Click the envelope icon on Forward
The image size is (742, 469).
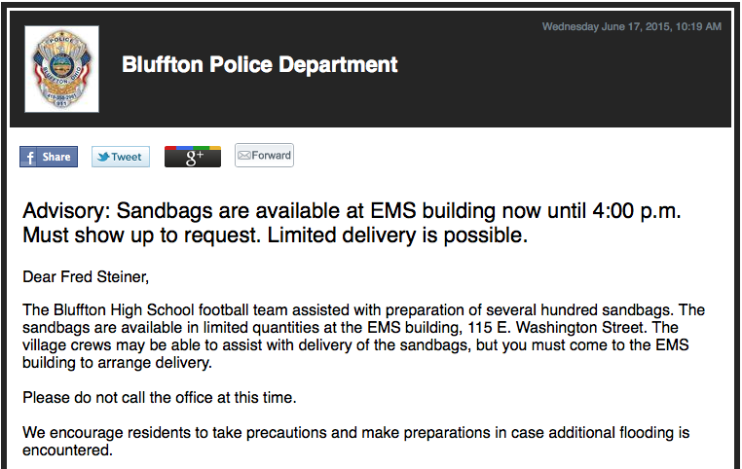click(244, 155)
